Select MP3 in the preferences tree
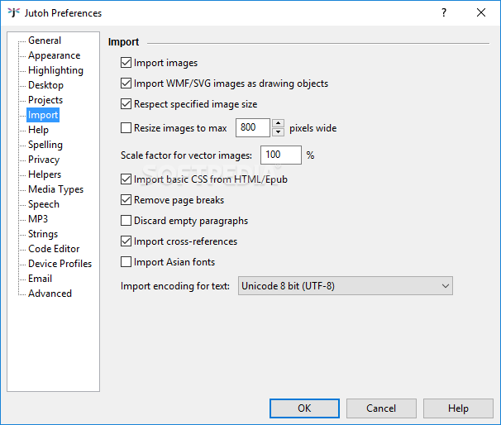Viewport: 501px width, 425px height. click(x=38, y=219)
